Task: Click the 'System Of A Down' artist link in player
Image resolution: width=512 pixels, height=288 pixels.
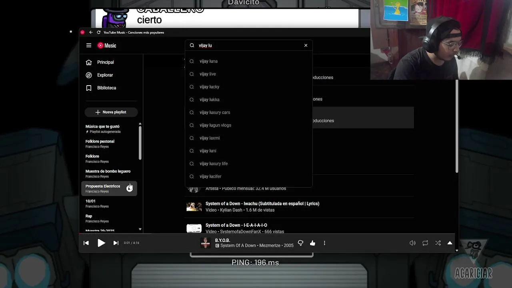Action: tap(238, 246)
